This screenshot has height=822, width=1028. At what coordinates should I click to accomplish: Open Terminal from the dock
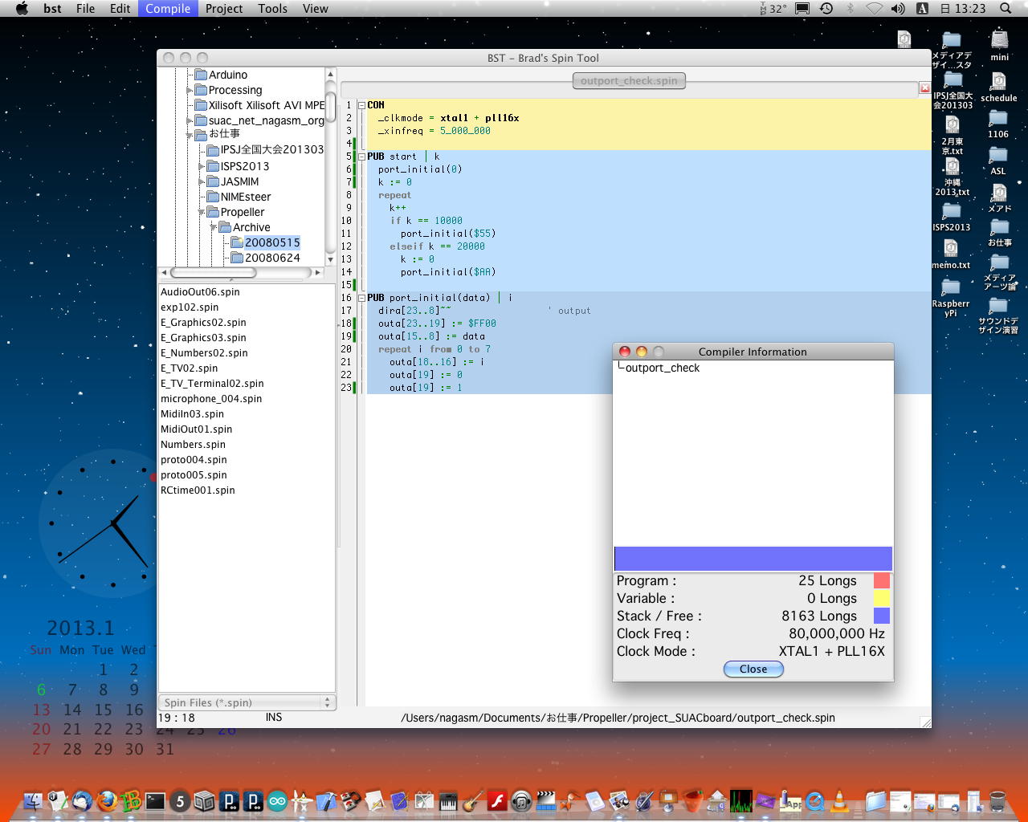click(x=155, y=800)
